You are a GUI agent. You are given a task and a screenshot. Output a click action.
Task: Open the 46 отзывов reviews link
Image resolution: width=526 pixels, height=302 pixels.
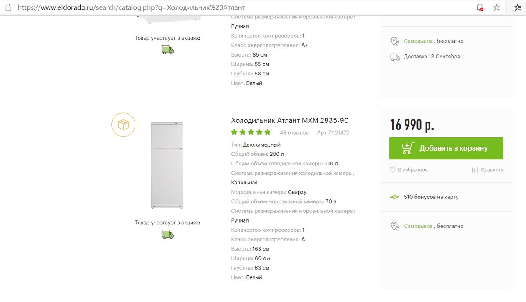[x=294, y=133]
